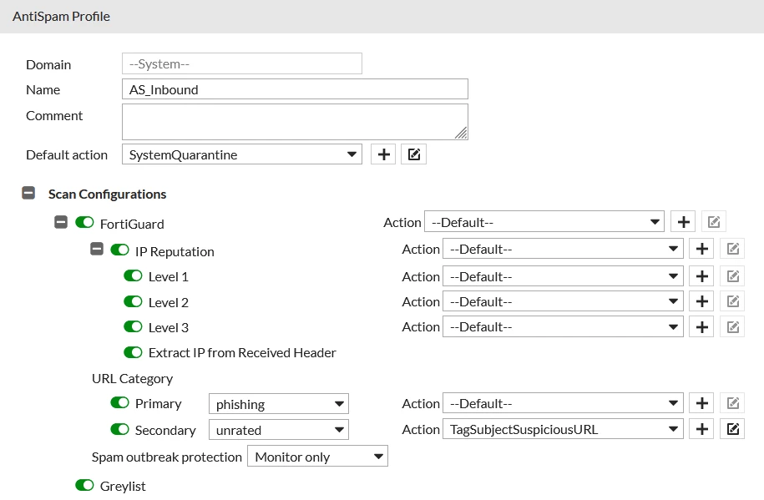The image size is (764, 500).
Task: Disable Level 2 IP reputation
Action: click(x=133, y=301)
